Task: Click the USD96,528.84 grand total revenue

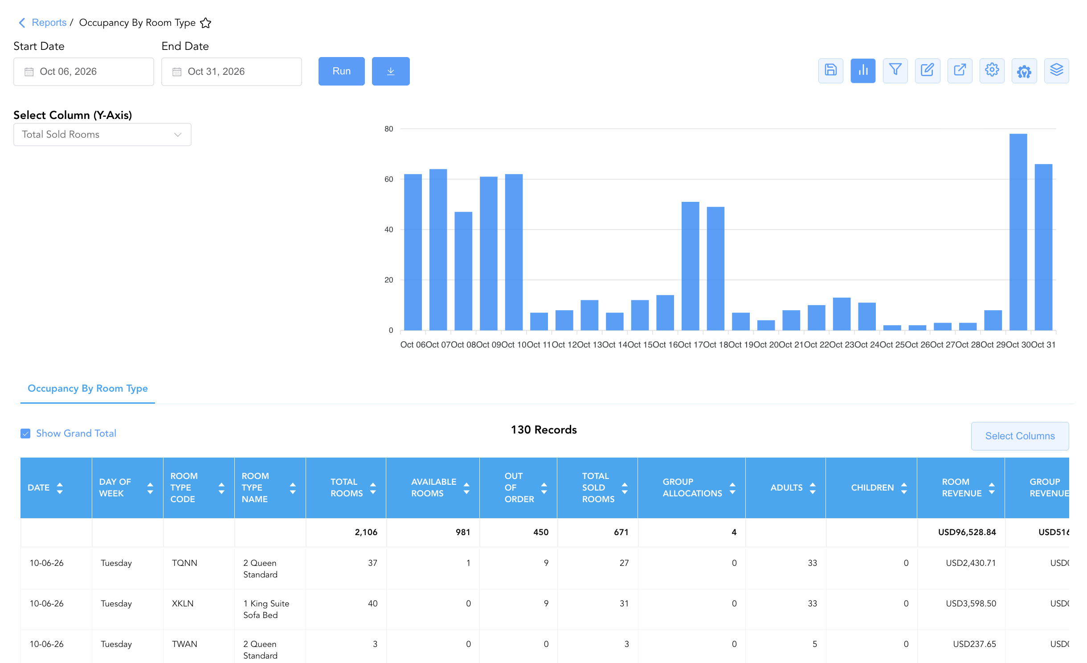Action: pyautogui.click(x=967, y=532)
